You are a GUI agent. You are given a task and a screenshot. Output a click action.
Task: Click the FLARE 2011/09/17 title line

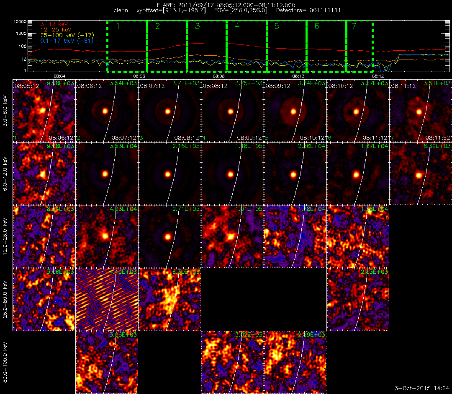tap(226, 5)
